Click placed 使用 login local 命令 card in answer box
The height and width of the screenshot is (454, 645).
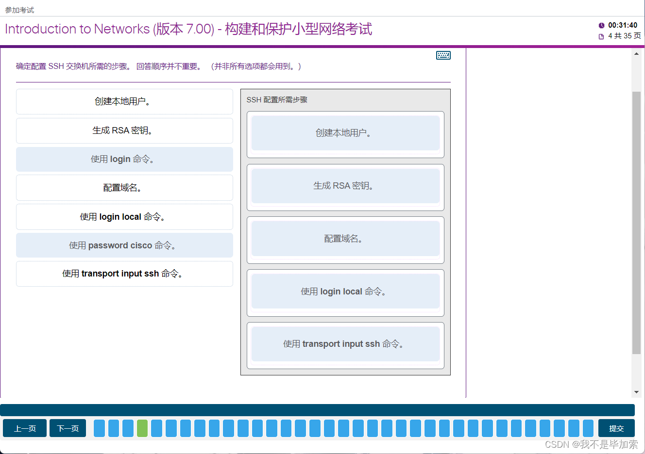pyautogui.click(x=345, y=292)
